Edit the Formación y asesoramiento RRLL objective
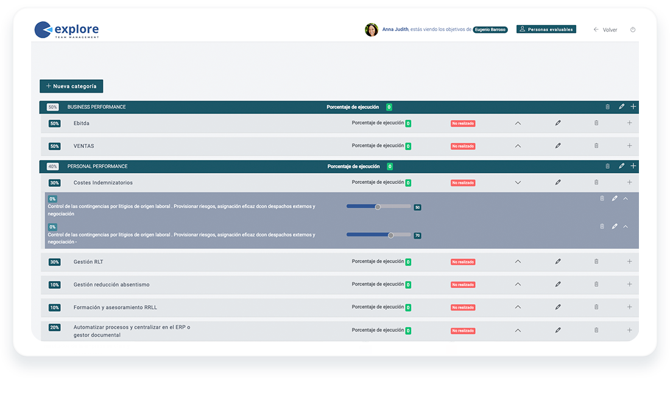Image resolution: width=670 pixels, height=396 pixels. pos(557,307)
